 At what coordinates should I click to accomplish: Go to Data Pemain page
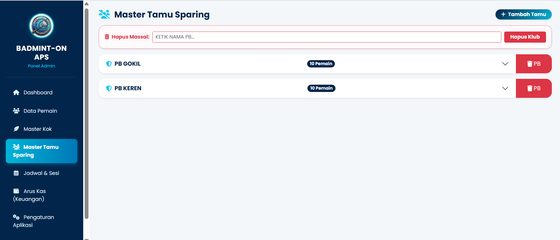pyautogui.click(x=41, y=111)
